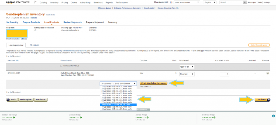Go to the Set Quantity step
Viewport: 276px width, 125px height.
pyautogui.click(x=12, y=22)
